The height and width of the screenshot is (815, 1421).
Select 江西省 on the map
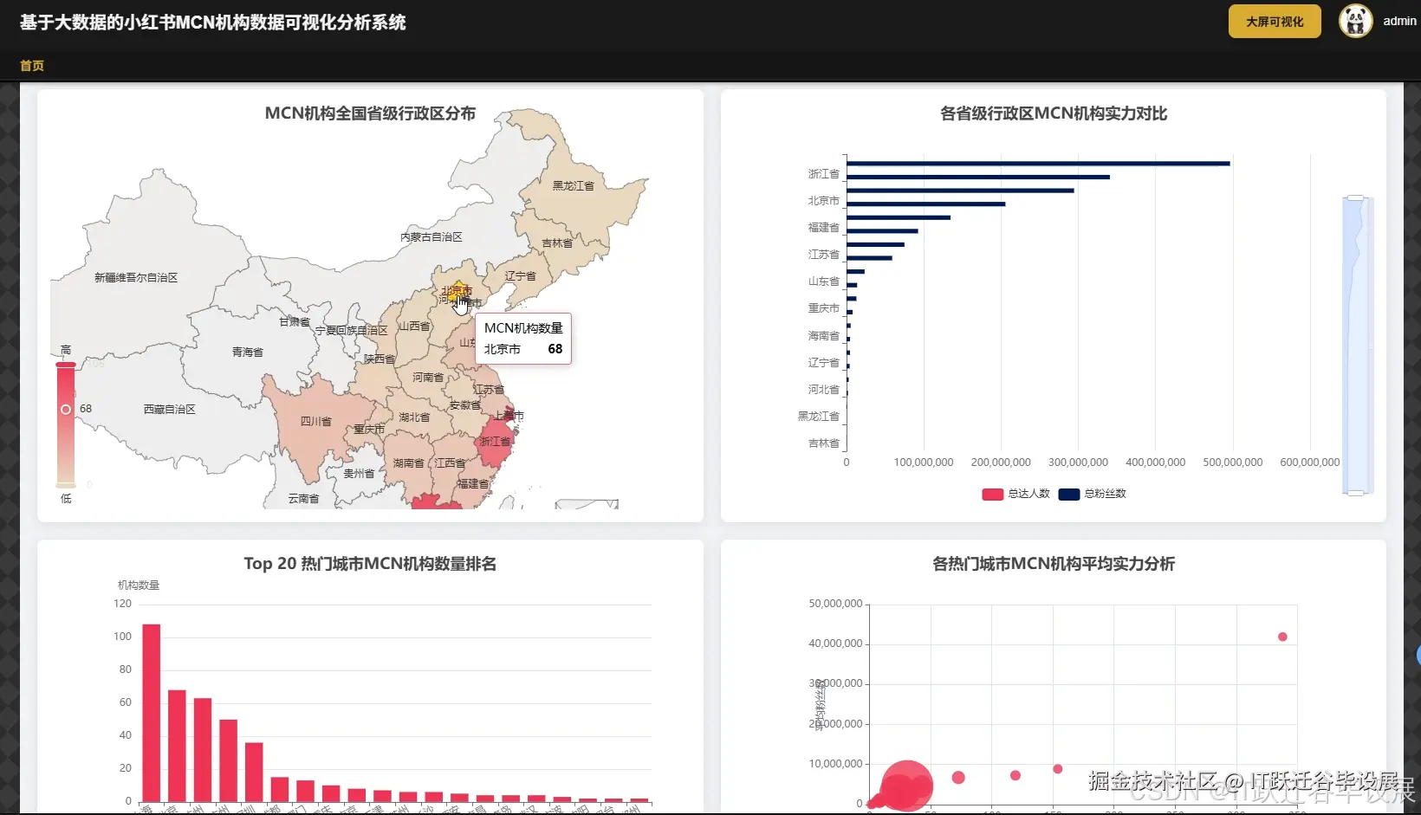[x=450, y=463]
